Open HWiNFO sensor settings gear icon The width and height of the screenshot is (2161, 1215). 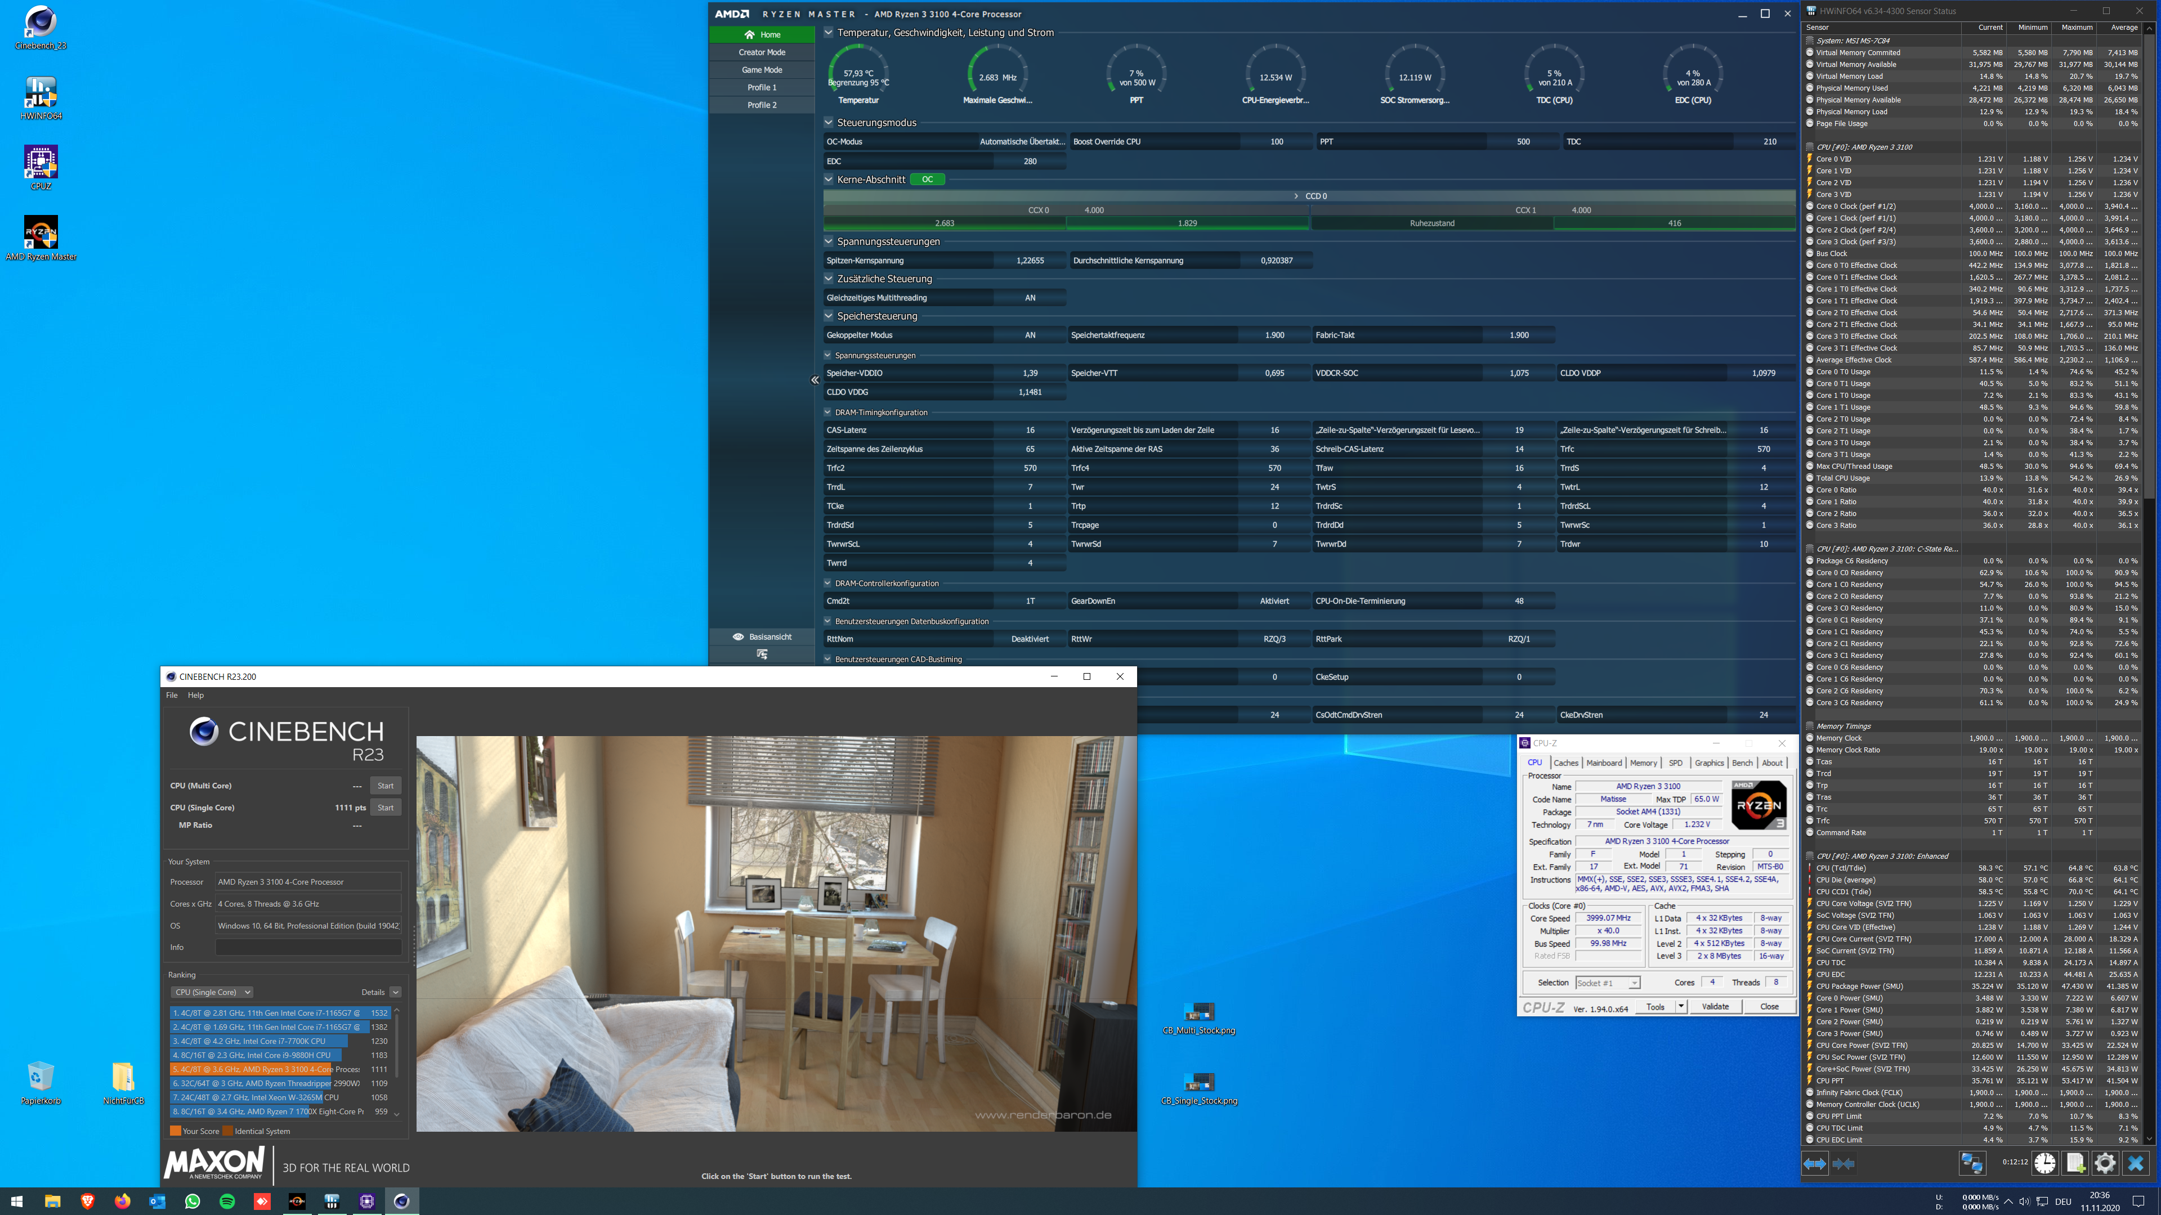tap(2105, 1163)
